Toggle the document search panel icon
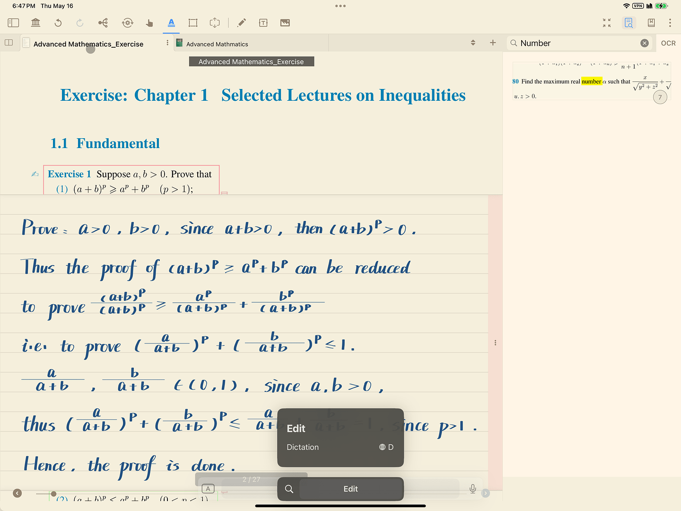Image resolution: width=681 pixels, height=511 pixels. click(x=629, y=23)
